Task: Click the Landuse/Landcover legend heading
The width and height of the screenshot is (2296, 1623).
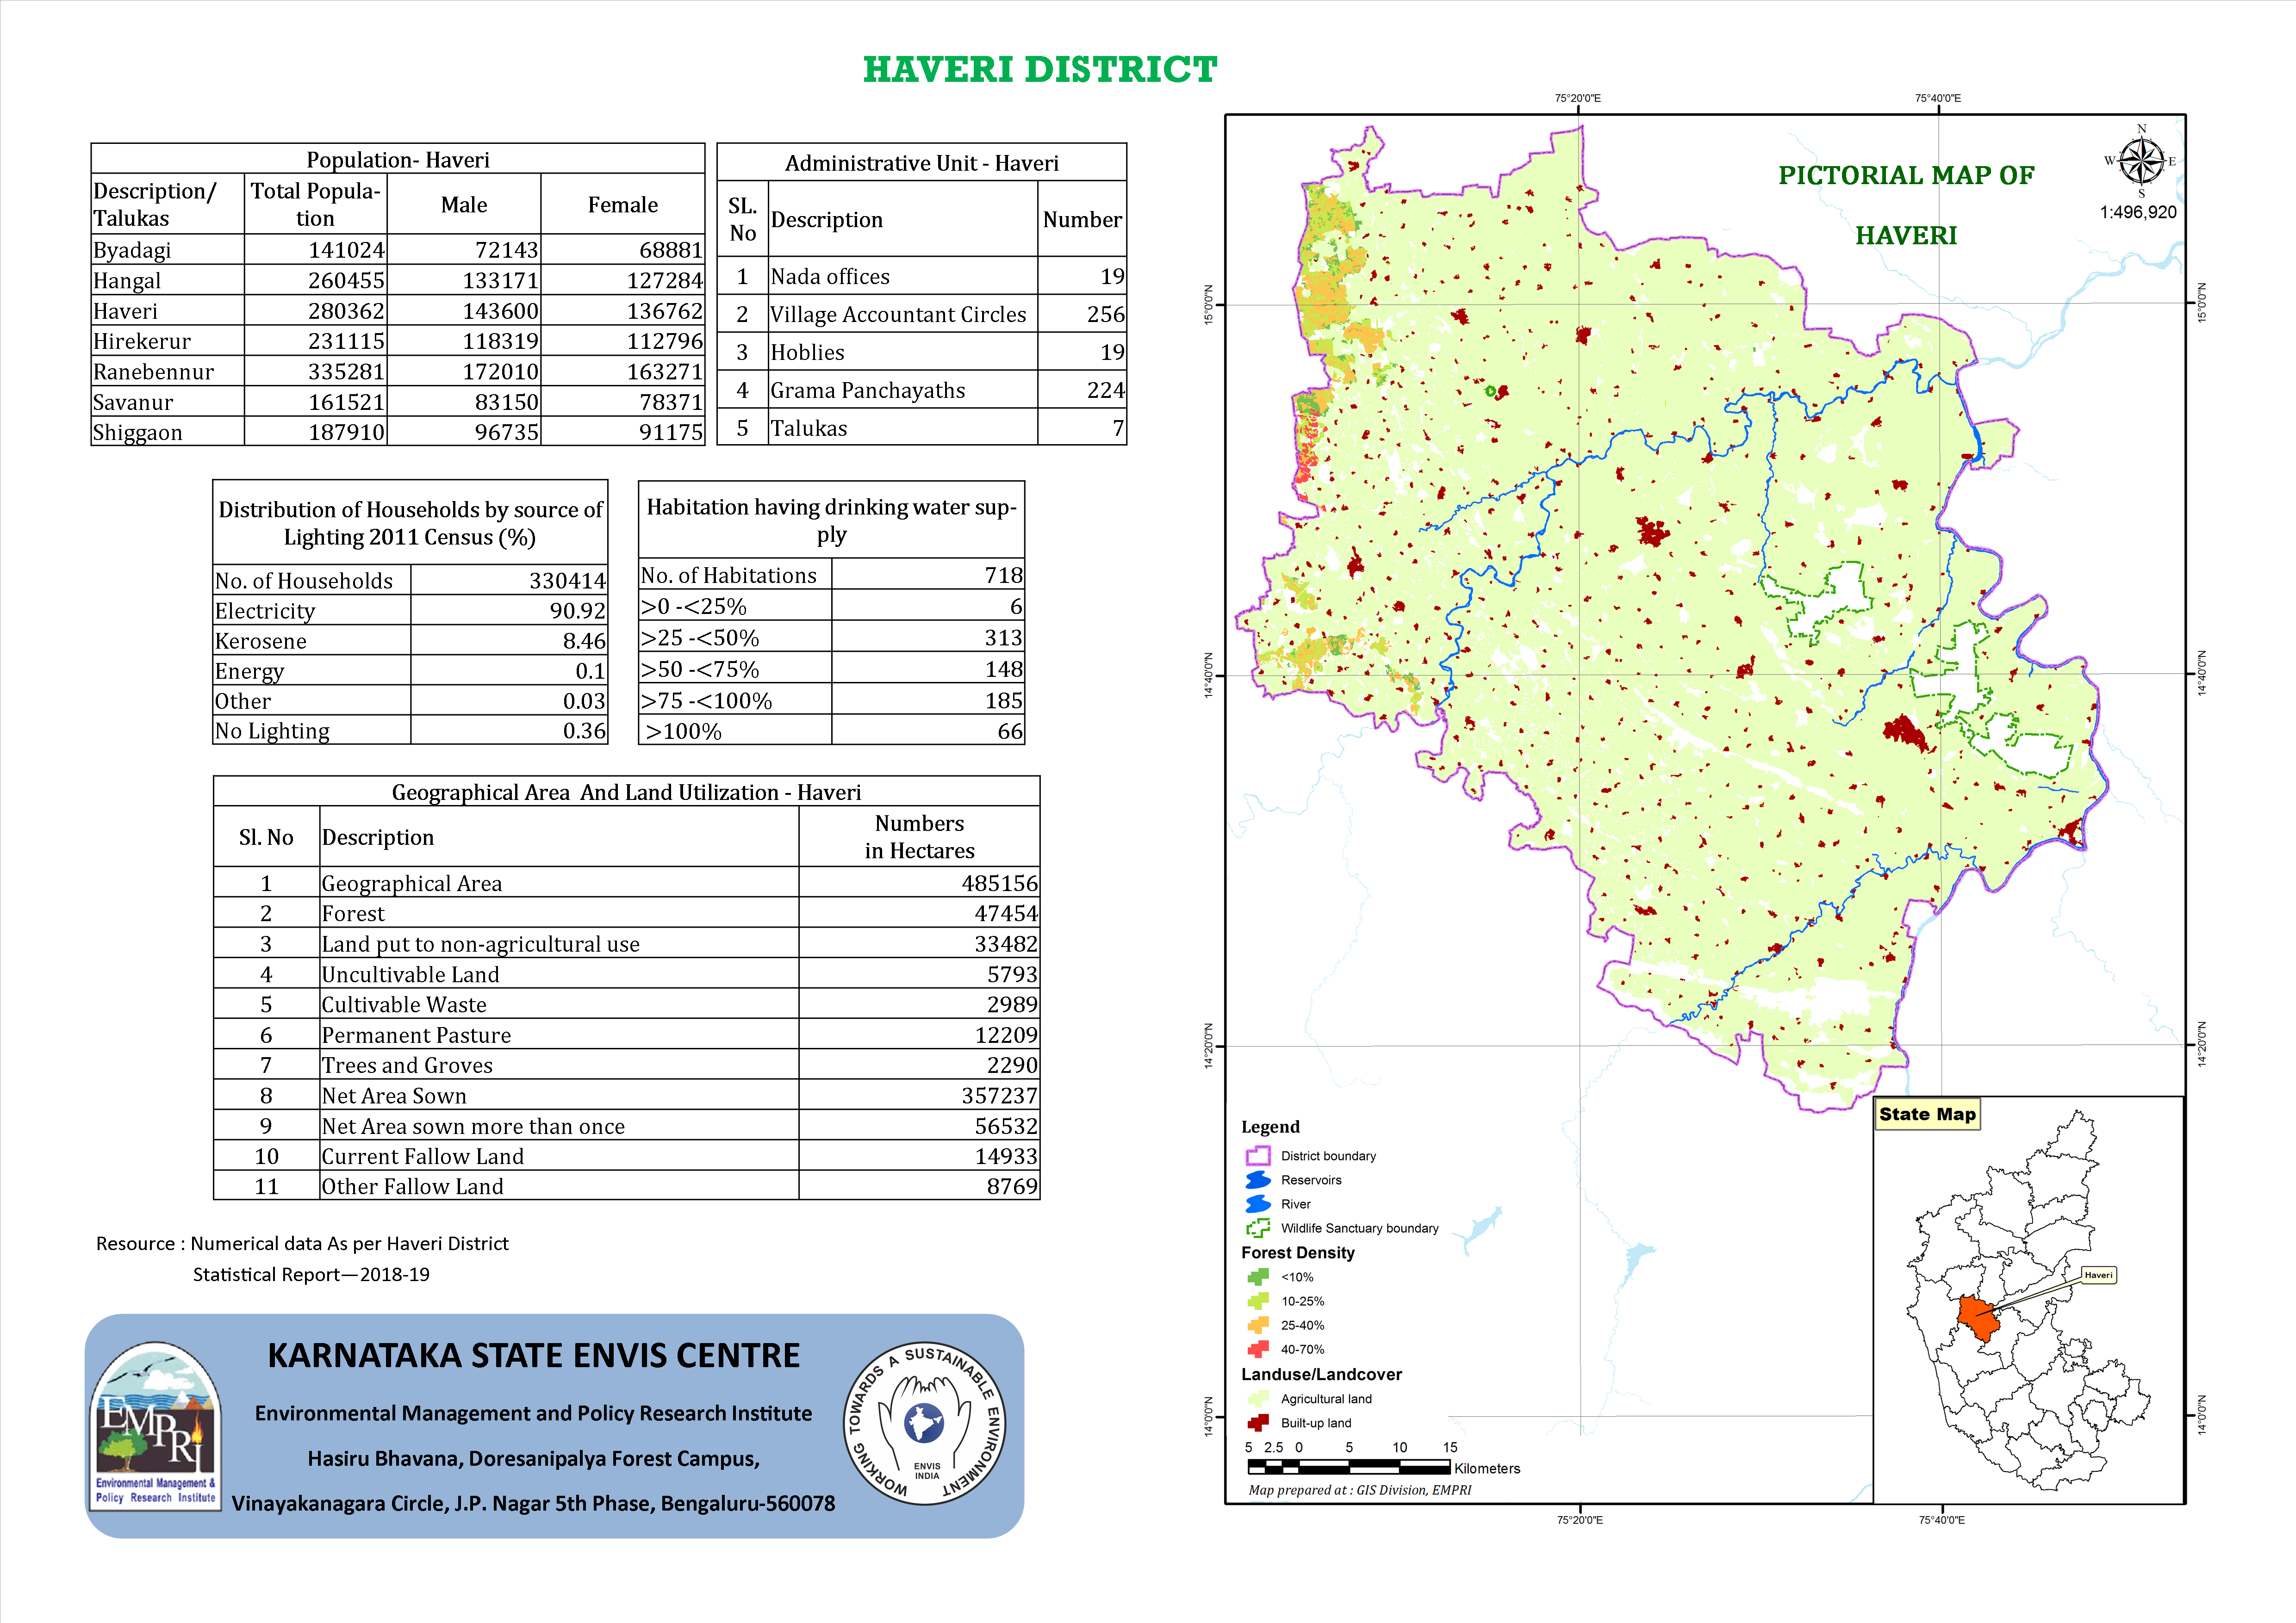Action: [x=1321, y=1375]
